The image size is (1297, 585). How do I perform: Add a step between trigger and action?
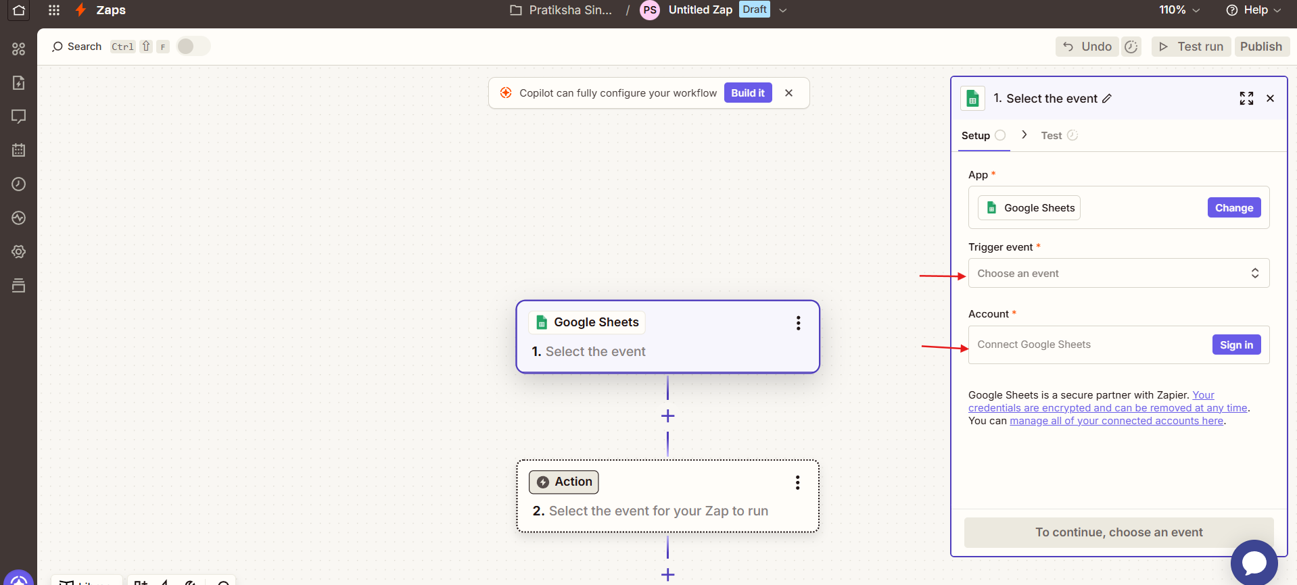tap(667, 416)
